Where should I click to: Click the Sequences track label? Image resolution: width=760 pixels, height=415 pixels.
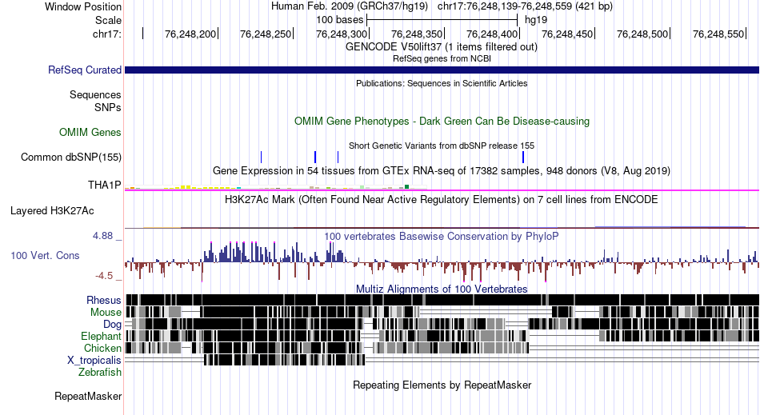coord(95,94)
